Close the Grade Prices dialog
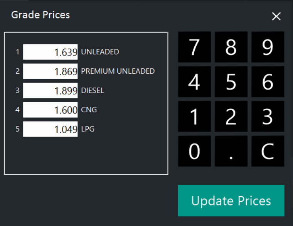Image resolution: width=293 pixels, height=226 pixels. point(276,16)
